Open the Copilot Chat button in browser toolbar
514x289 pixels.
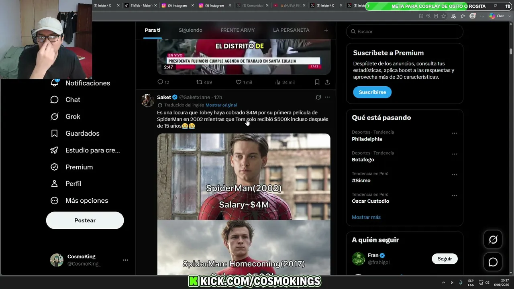point(497,16)
